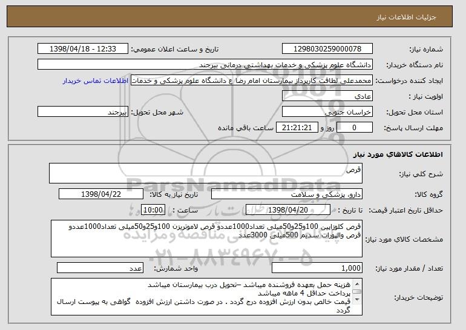The image size is (466, 330).
Task: Click the remaining days field showing 0
Action: [355, 128]
